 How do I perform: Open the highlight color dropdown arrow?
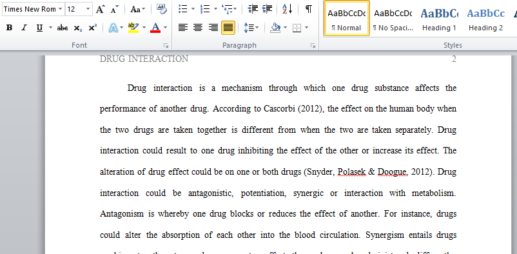tap(144, 28)
